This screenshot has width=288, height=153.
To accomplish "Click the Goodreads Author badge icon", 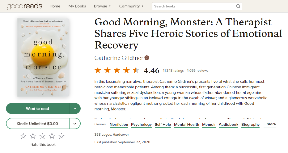I will click(x=147, y=58).
